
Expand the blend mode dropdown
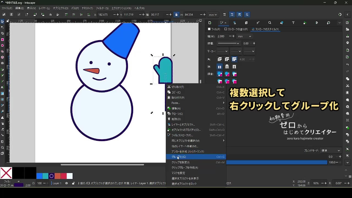[x=331, y=151]
